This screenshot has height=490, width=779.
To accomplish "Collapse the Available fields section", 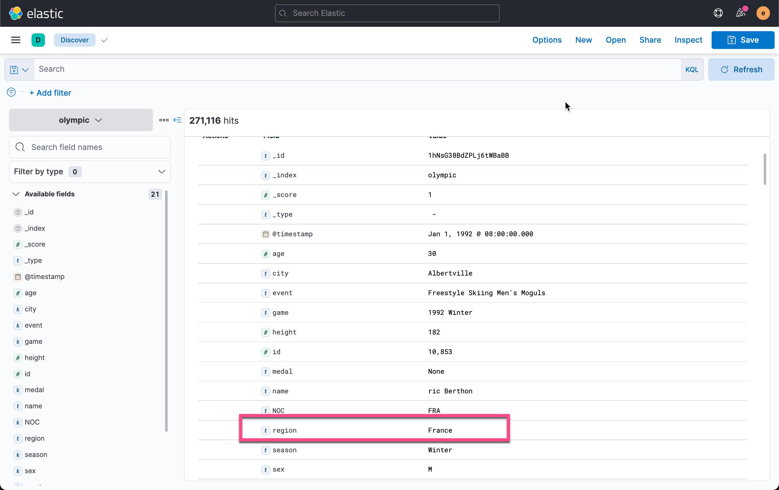I will (16, 194).
